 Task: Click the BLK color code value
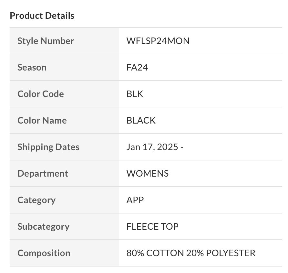pyautogui.click(x=135, y=94)
